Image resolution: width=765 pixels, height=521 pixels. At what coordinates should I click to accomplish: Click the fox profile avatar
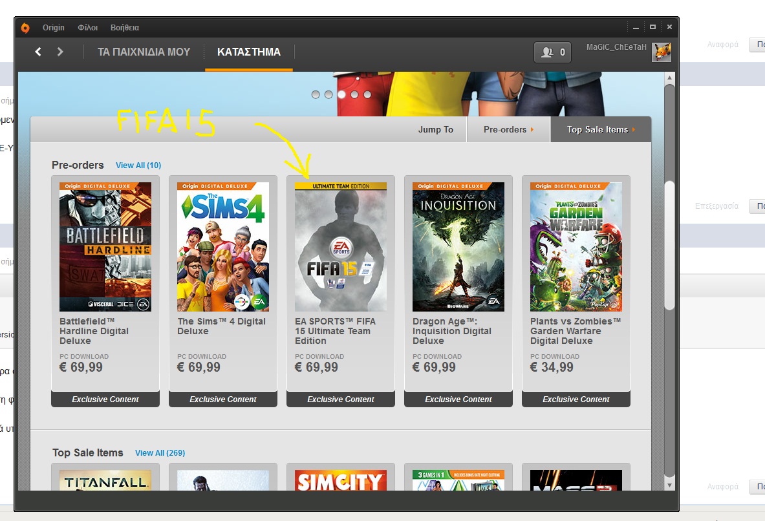(661, 52)
